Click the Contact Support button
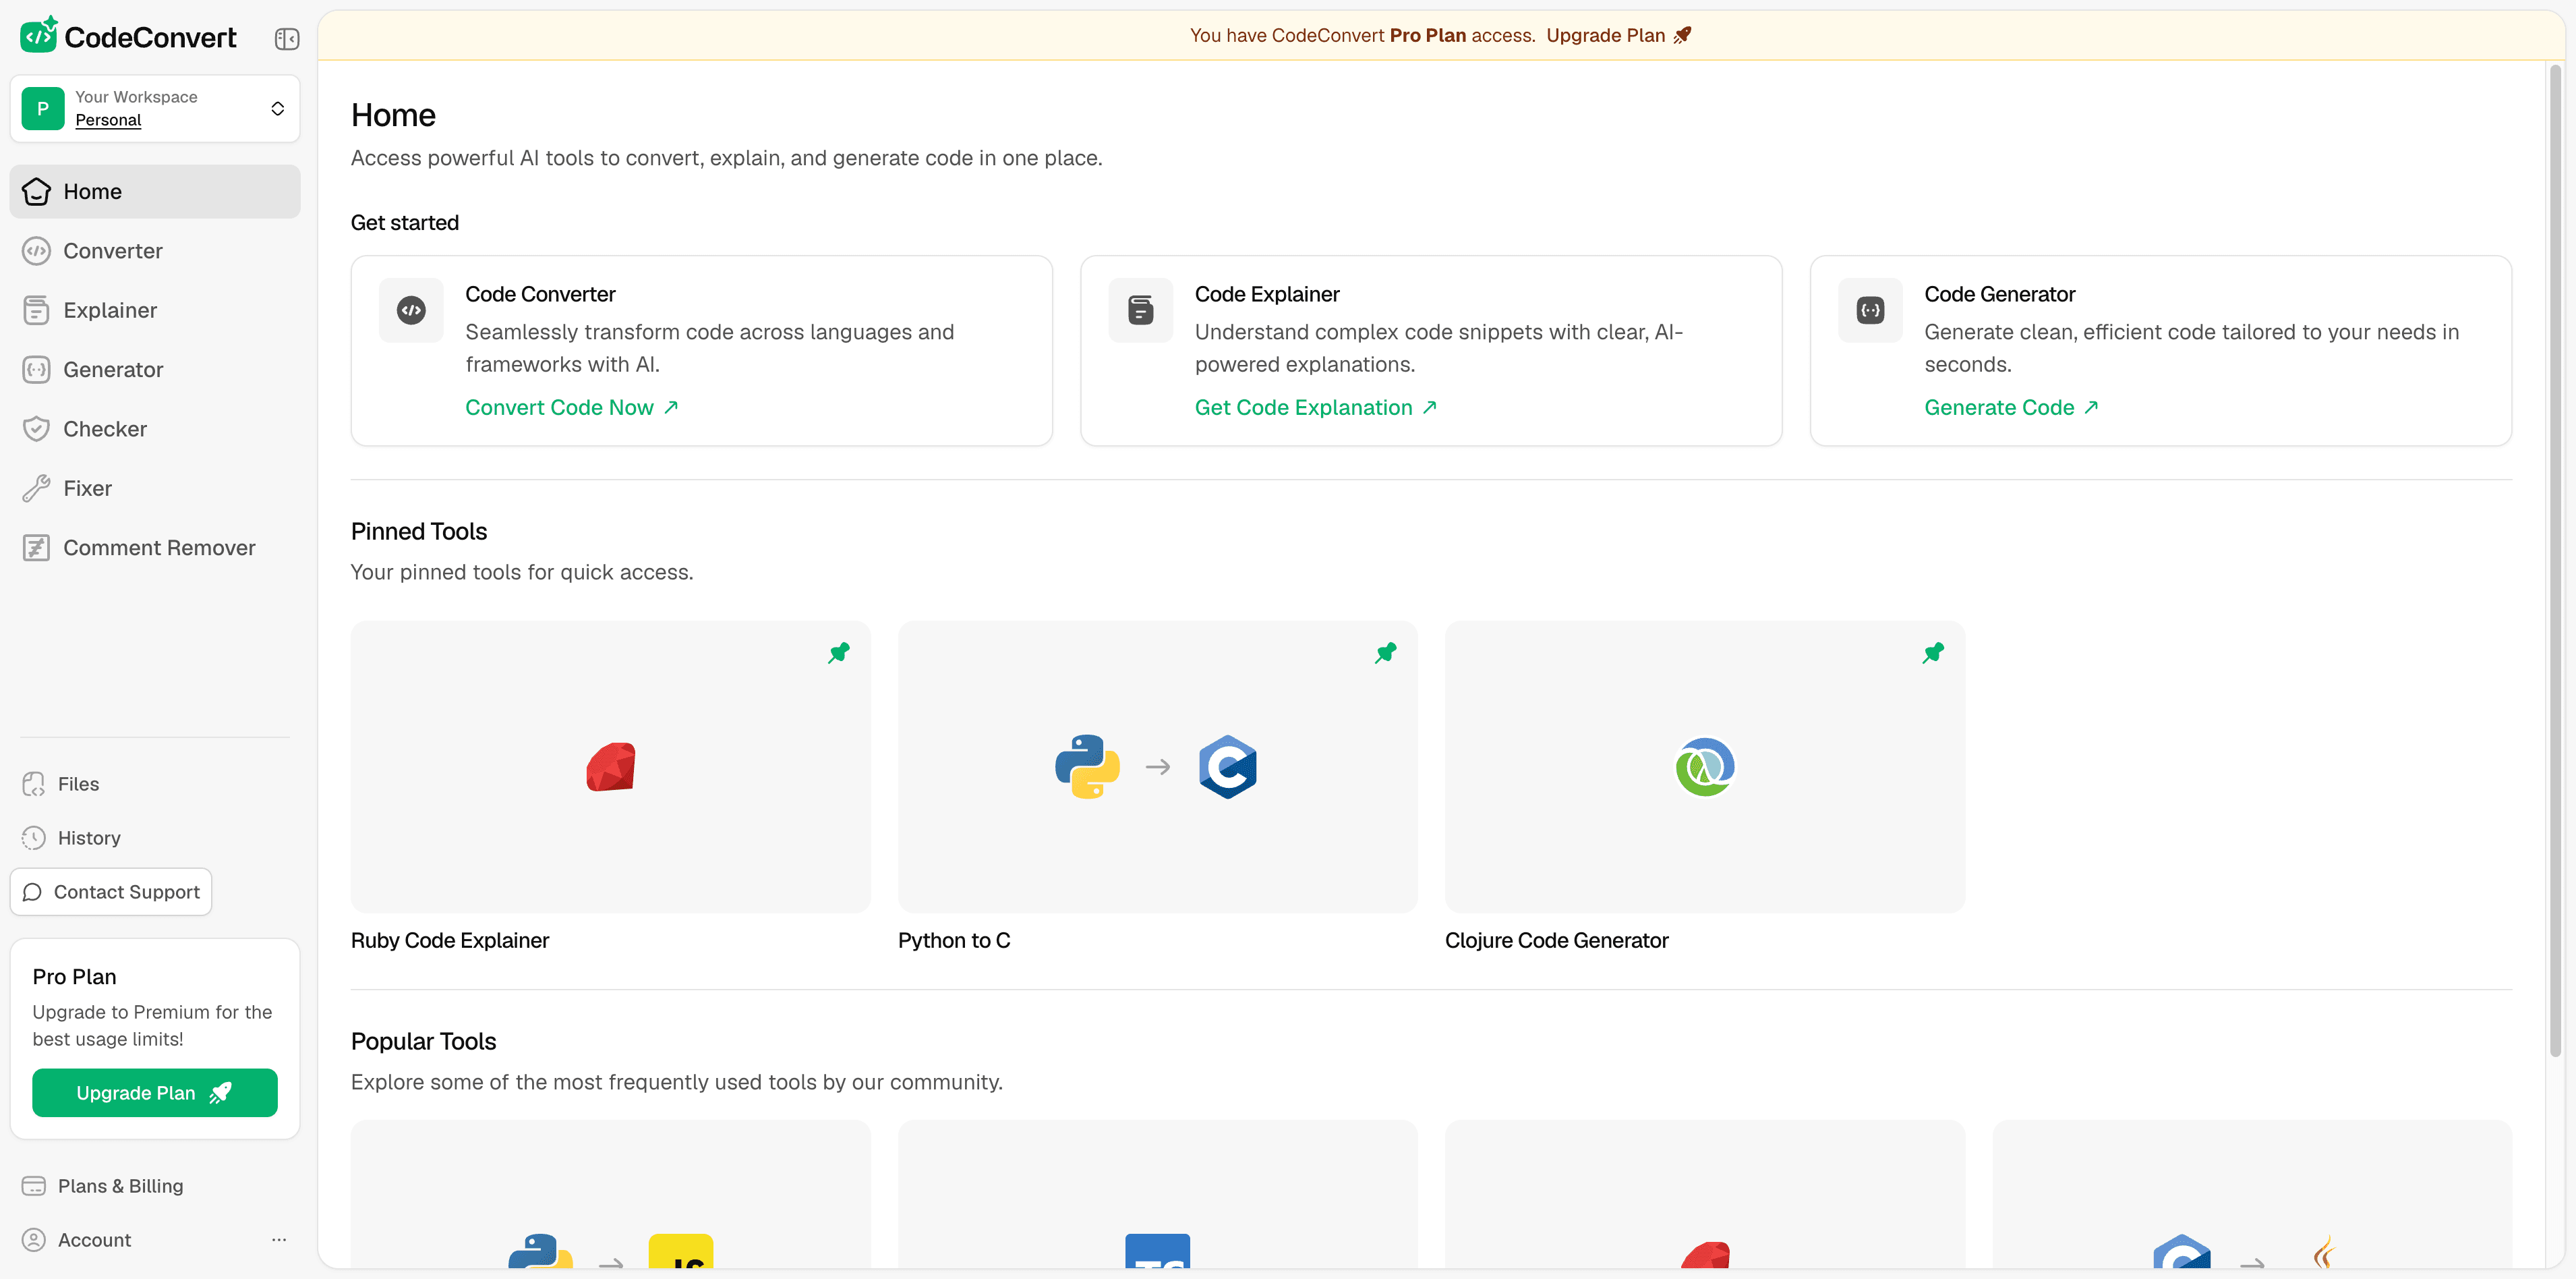 tap(111, 892)
